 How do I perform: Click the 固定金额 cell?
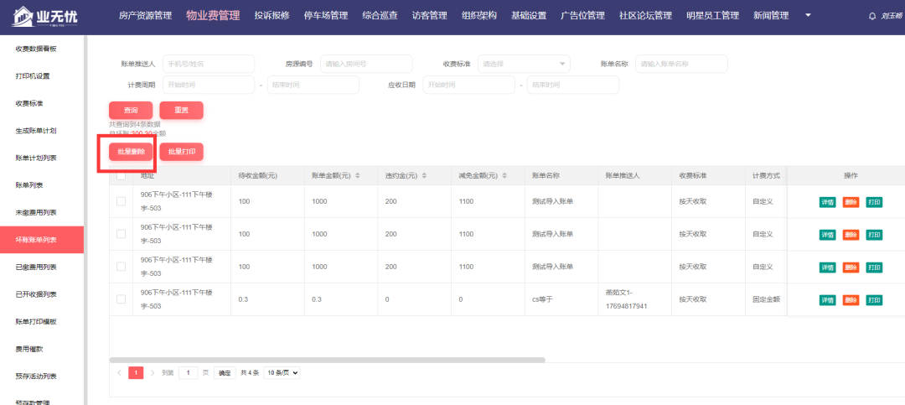click(767, 299)
